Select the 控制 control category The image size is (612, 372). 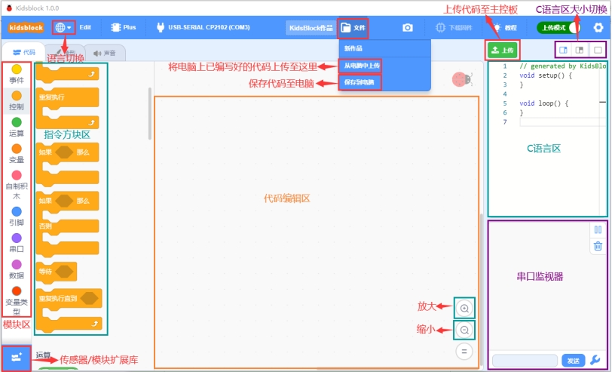tap(17, 101)
